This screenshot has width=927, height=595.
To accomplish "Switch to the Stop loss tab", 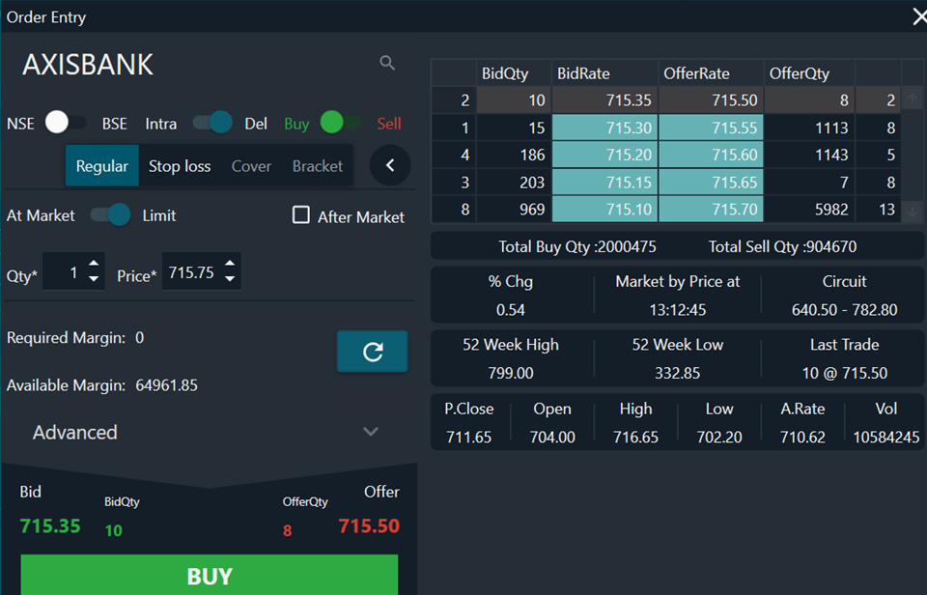I will [180, 165].
